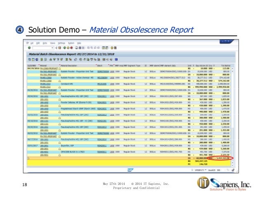Click the Sort Ascending icon in report toolbar

[50, 59]
